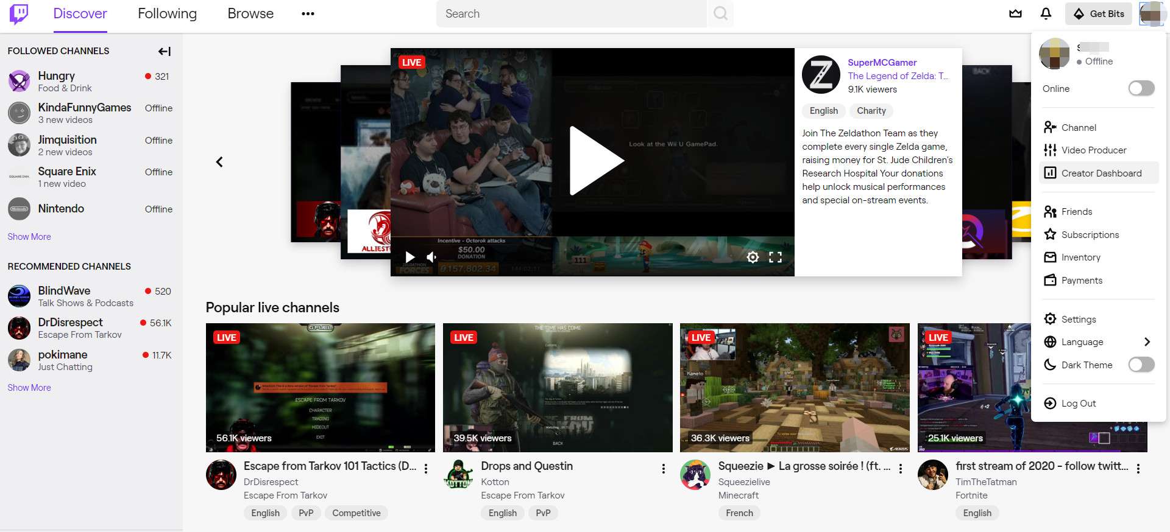Viewport: 1170px width, 532px height.
Task: Log Out of the account
Action: click(1099, 404)
